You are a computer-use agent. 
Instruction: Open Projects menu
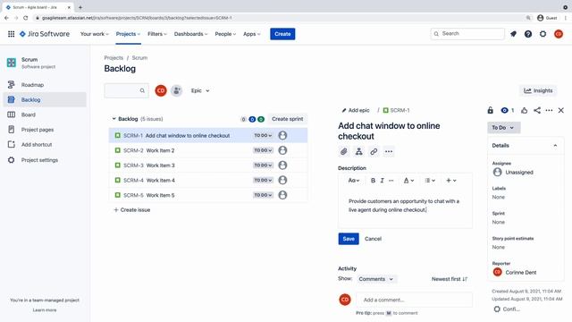(x=128, y=34)
